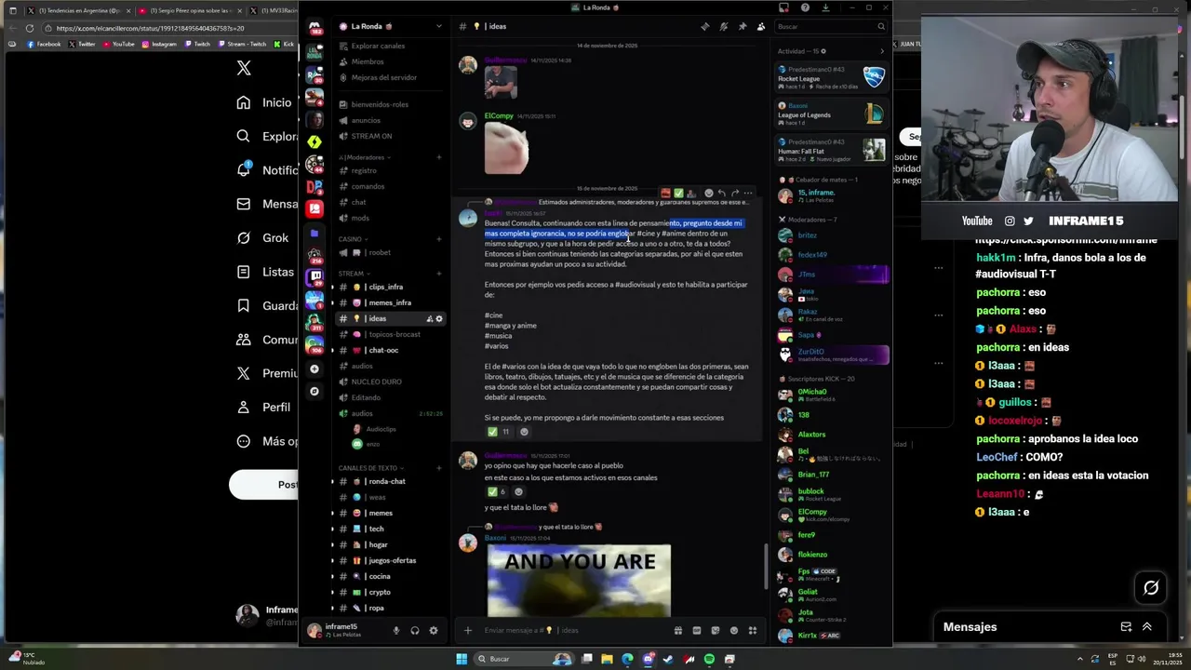Open Discord inbox download icon
Viewport: 1191px width, 670px height.
click(x=824, y=7)
